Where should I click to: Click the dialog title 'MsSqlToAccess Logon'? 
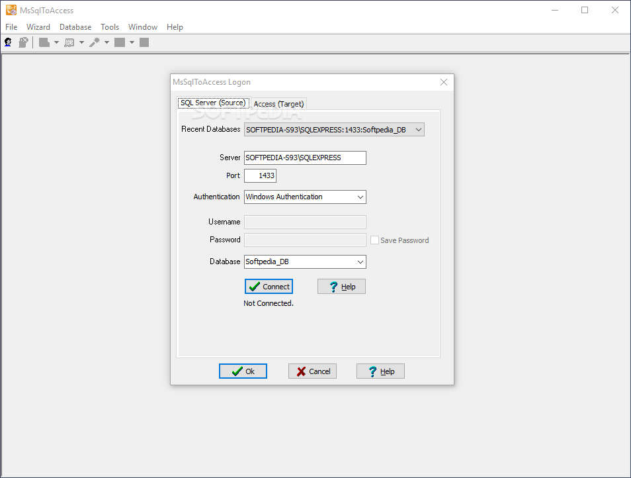[212, 82]
